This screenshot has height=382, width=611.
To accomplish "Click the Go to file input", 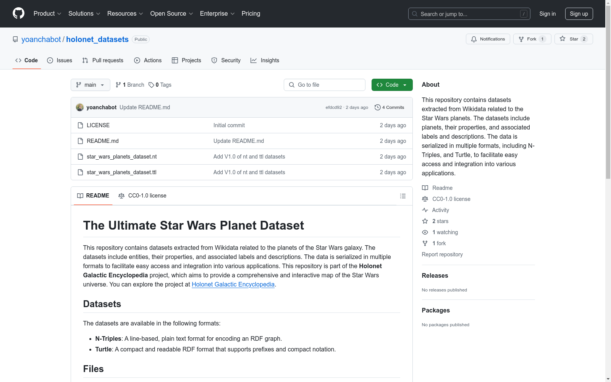I will click(325, 85).
